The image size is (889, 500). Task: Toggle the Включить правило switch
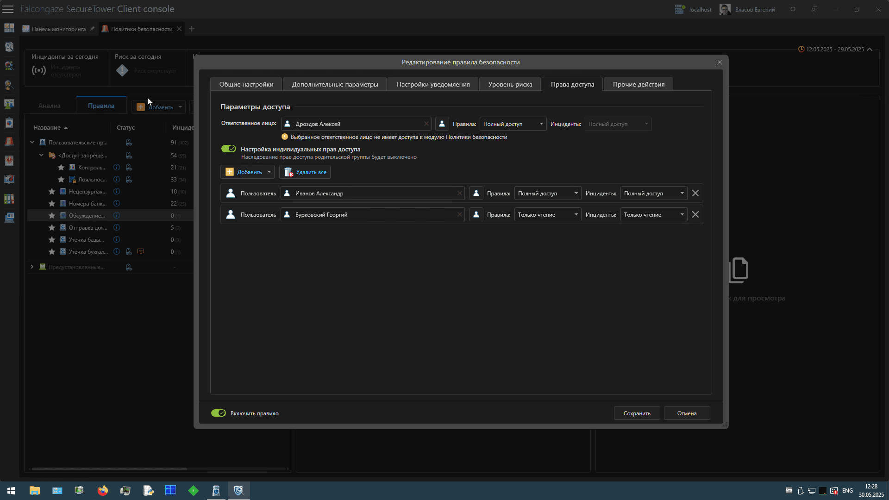click(x=219, y=413)
